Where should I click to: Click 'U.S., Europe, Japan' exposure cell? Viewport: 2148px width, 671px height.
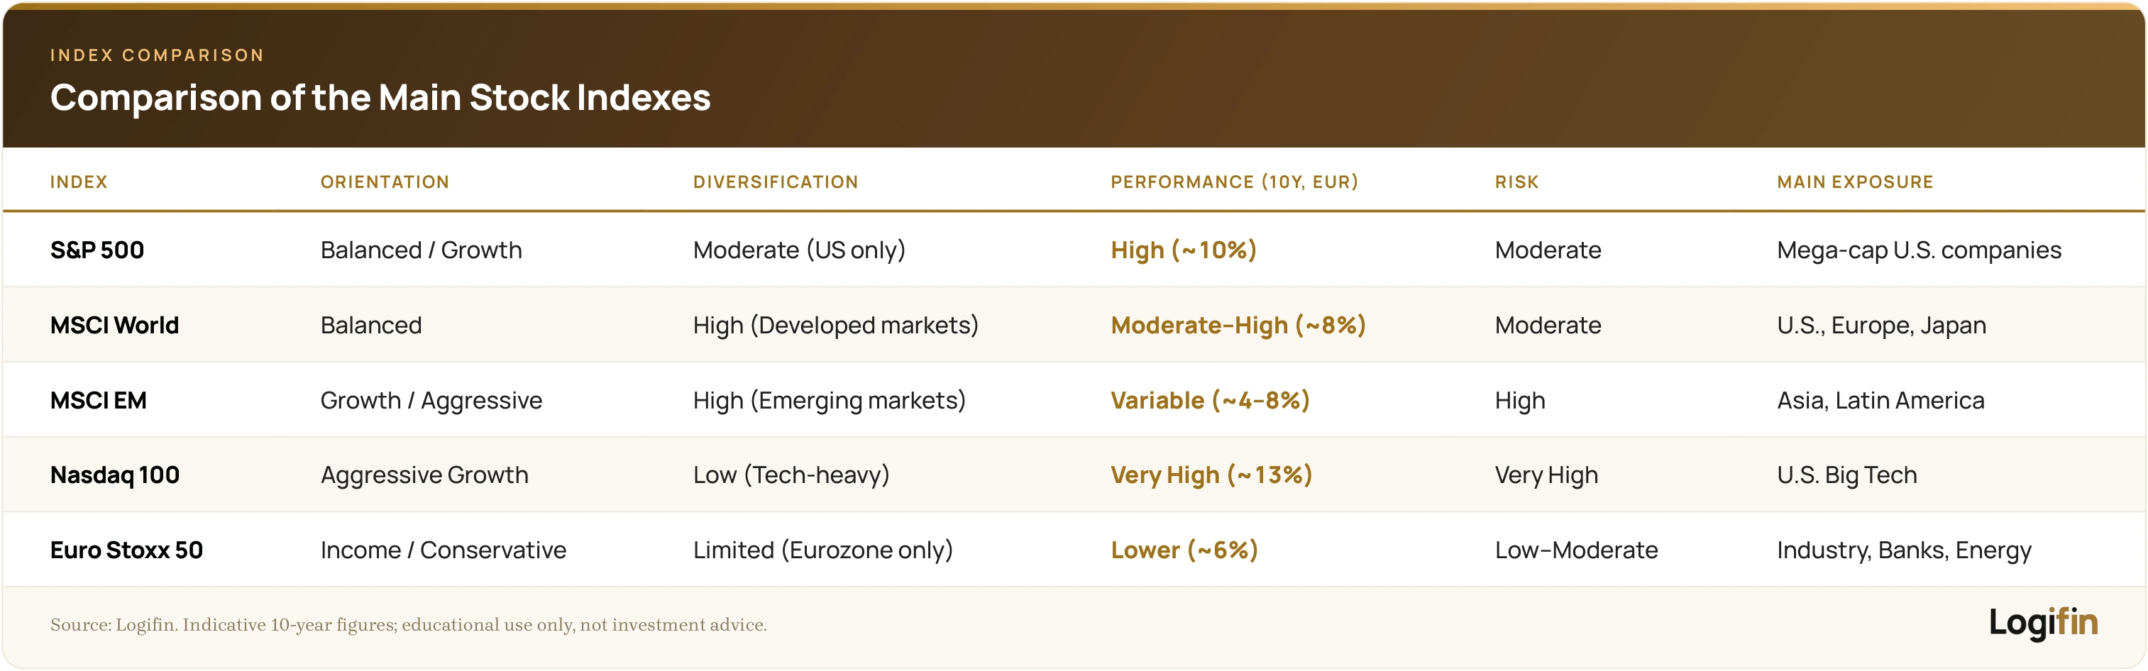[x=1881, y=325]
